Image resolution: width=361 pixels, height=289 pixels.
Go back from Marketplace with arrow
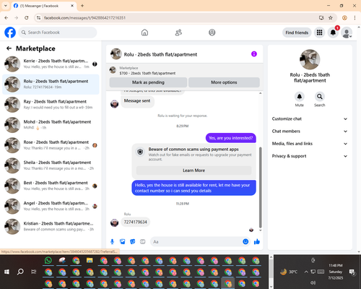9,48
